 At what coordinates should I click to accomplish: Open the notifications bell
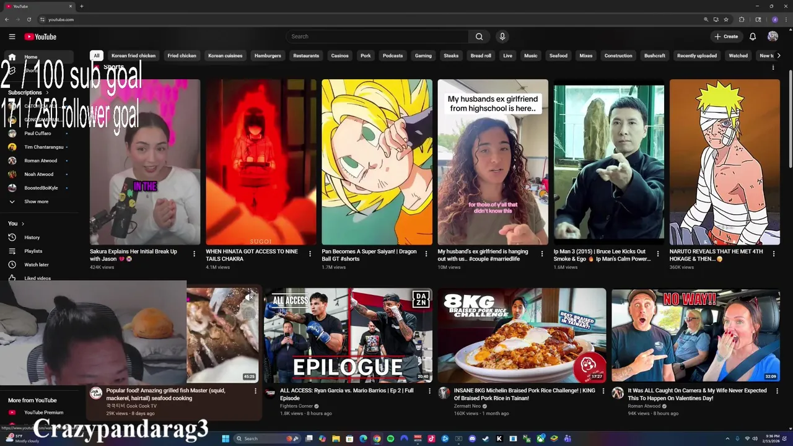click(x=753, y=37)
